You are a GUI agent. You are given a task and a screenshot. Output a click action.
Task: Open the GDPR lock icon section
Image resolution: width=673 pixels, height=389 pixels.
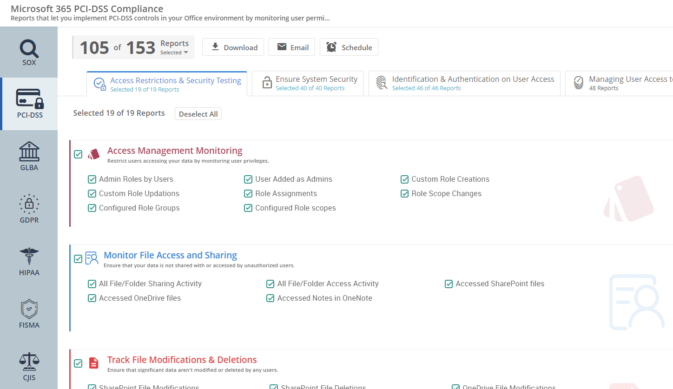[x=29, y=204]
